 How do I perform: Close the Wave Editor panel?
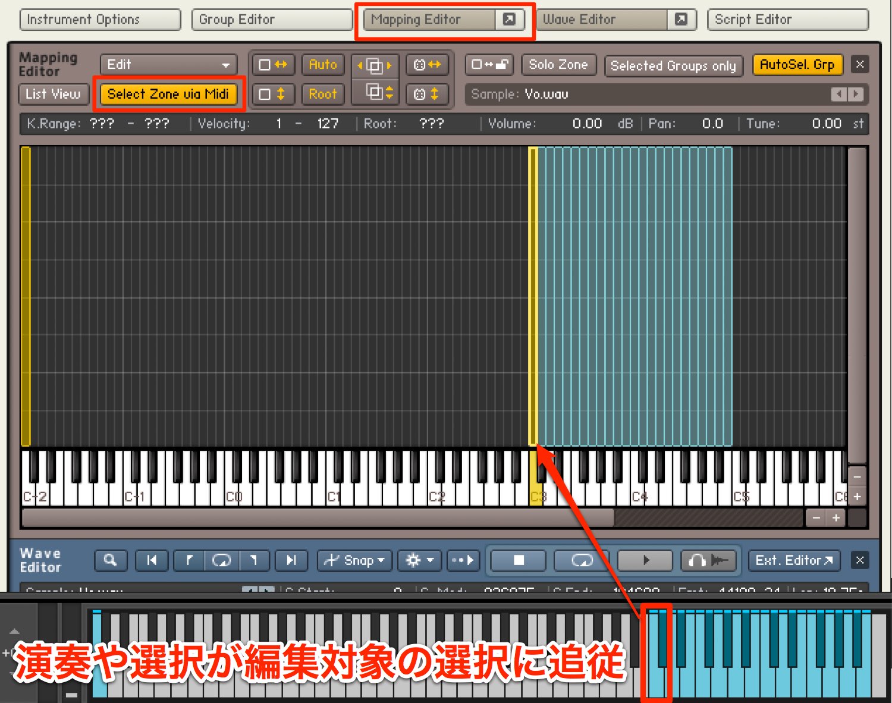859,560
